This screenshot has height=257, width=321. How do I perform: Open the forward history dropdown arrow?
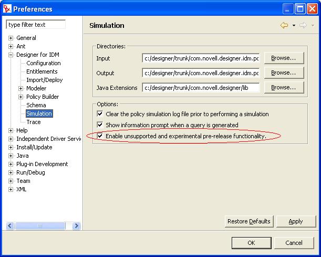tap(313, 26)
